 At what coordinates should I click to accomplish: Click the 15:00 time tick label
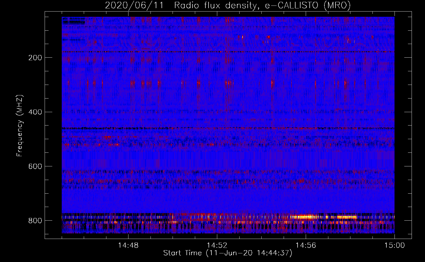coord(395,245)
